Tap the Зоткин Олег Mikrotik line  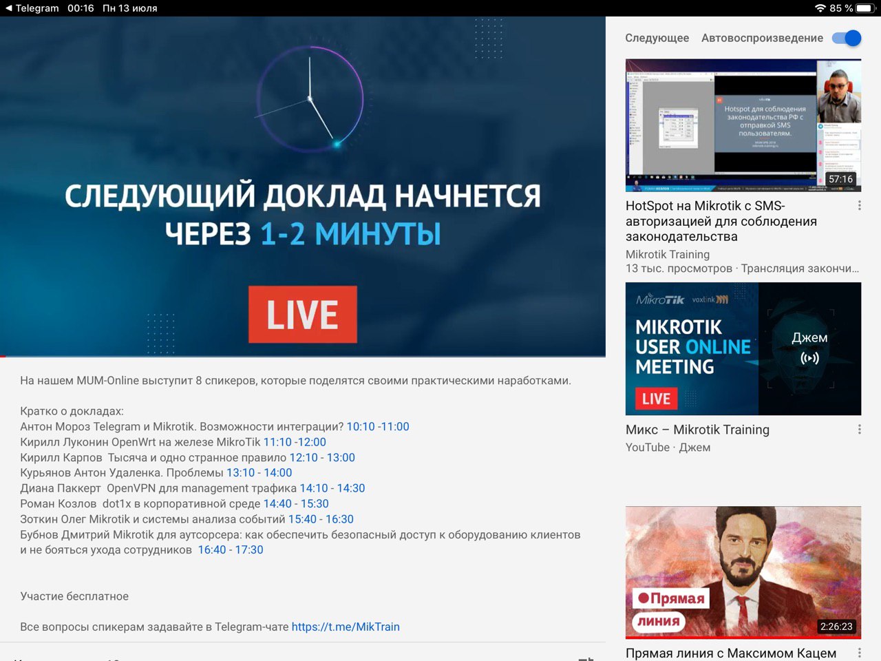click(x=187, y=519)
